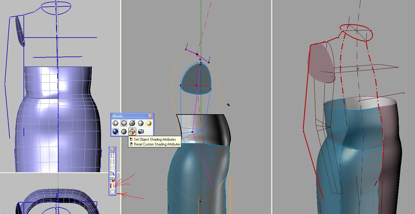This screenshot has width=415, height=214.
Task: Select the third dotted linetype icon in vertical toolbar
Action: pyautogui.click(x=112, y=168)
